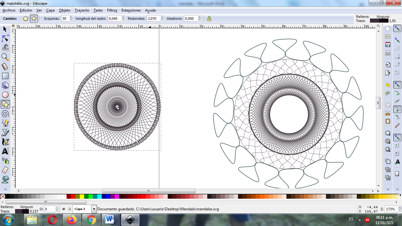Select the Text tool
Screen dimensions: 402x226
coord(5,151)
